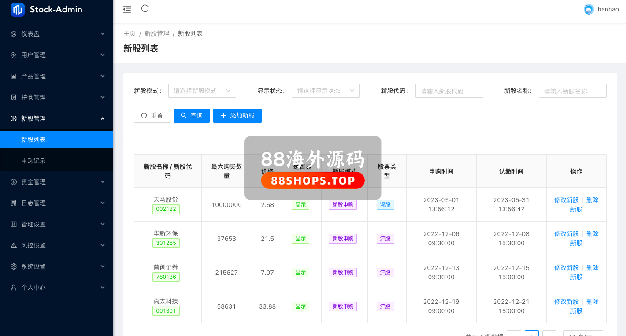Open 申购记录 submenu item
626x336 pixels.
pos(33,161)
